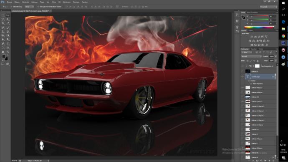The width and height of the screenshot is (288, 162).
Task: Open the collapsed History panel icon
Action: click(237, 15)
